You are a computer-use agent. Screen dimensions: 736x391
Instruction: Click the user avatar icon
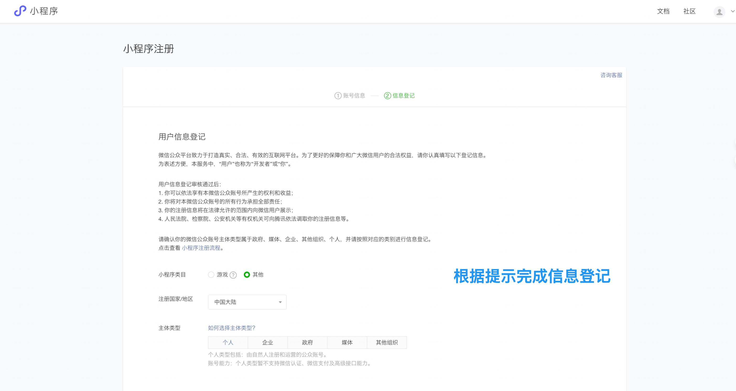[x=719, y=12]
